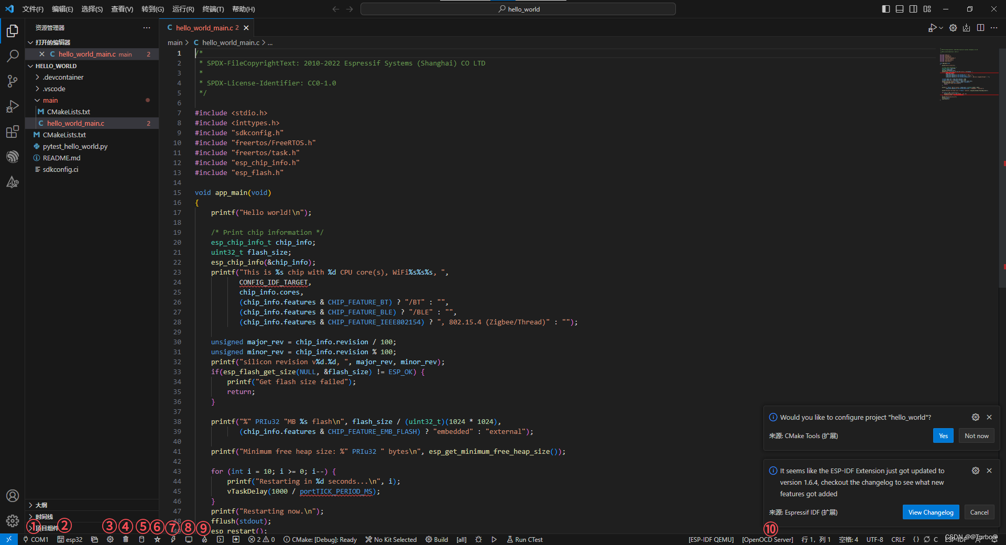The height and width of the screenshot is (545, 1006).
Task: Flash device with the lightning icon
Action: pyautogui.click(x=173, y=539)
